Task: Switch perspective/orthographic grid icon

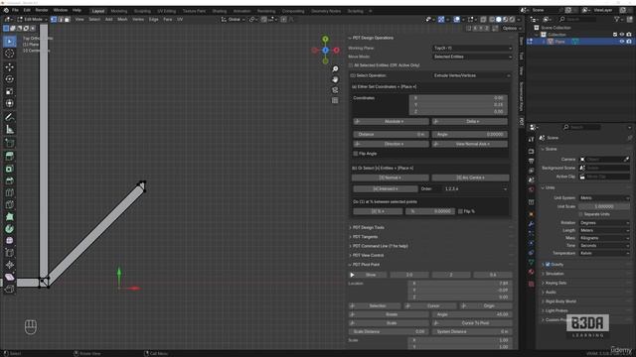Action: pyautogui.click(x=335, y=100)
